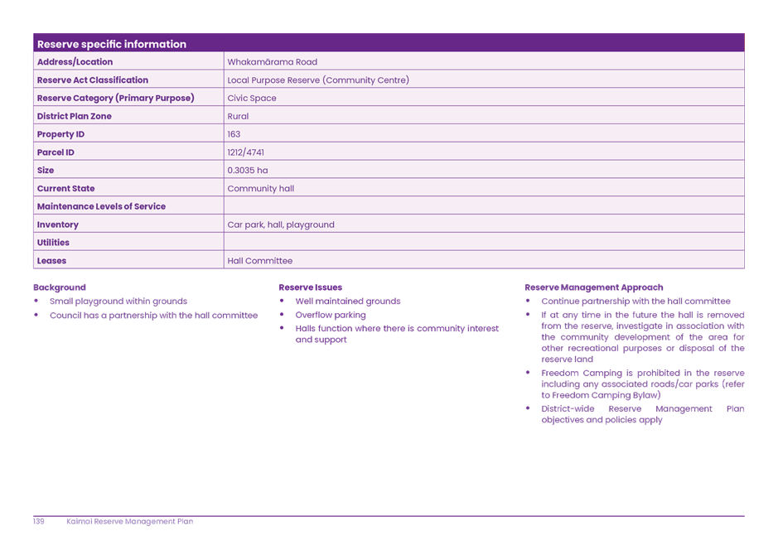Select the 'Rural' zone value
This screenshot has height=550, width=778.
[238, 117]
